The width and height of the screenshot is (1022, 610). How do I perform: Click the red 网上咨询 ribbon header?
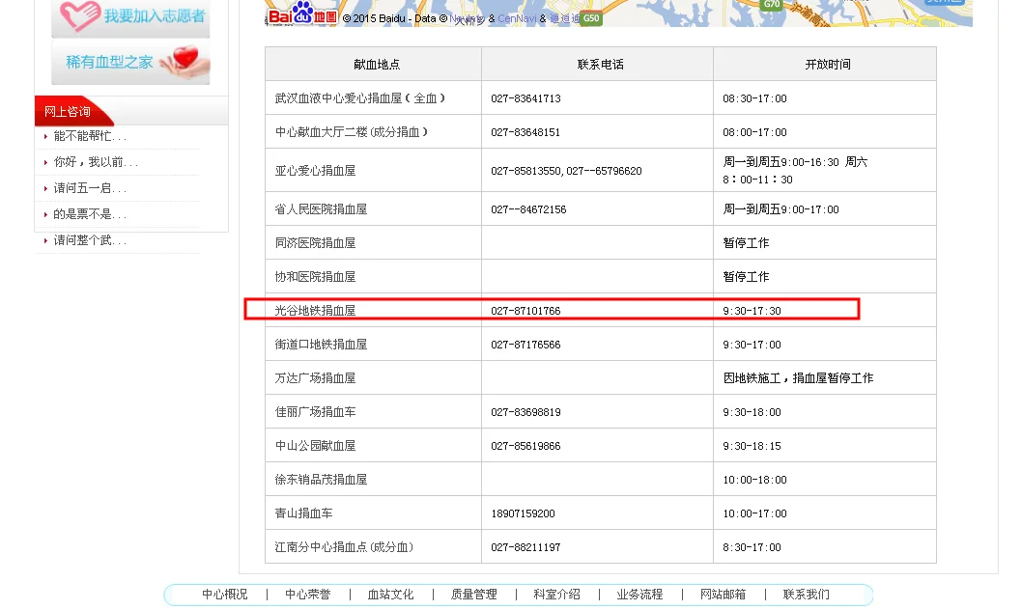68,110
